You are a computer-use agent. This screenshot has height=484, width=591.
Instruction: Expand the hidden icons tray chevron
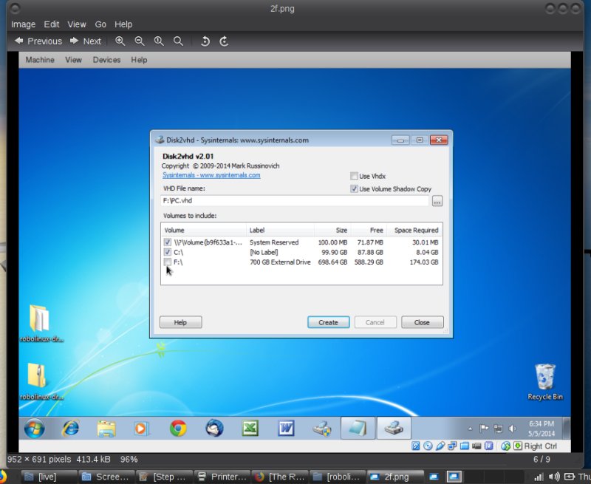(470, 427)
